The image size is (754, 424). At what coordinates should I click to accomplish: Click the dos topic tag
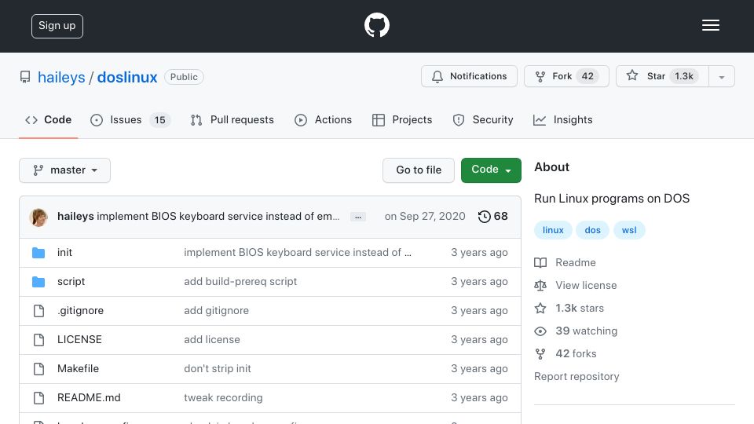[x=592, y=230]
